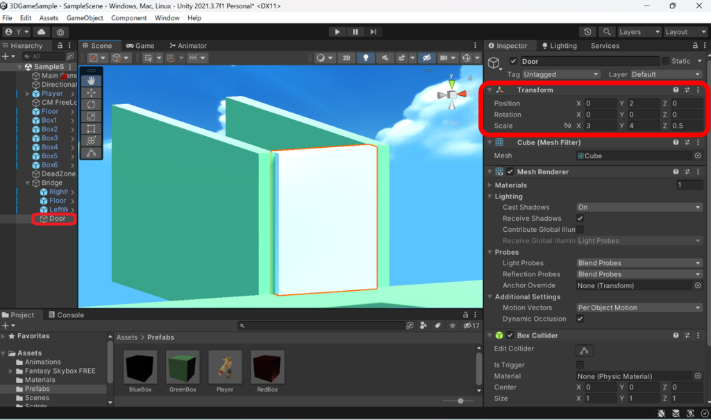Image resolution: width=711 pixels, height=420 pixels.
Task: Select the Move tool
Action: point(92,92)
